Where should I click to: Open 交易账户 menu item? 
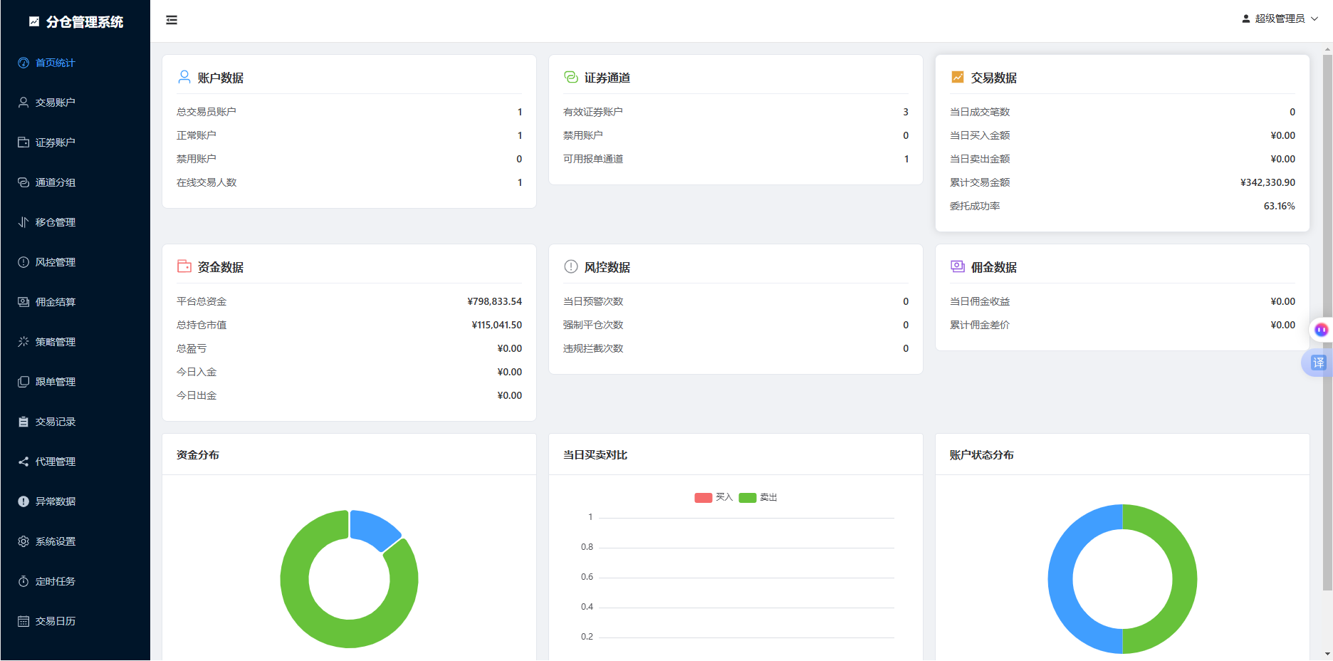pos(75,103)
